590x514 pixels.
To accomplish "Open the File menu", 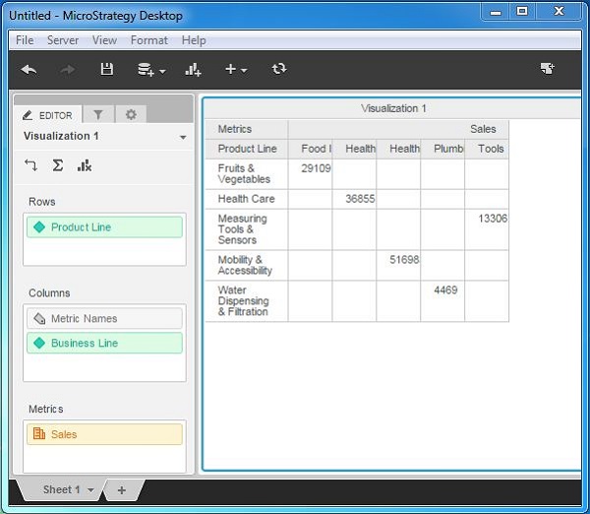I will point(25,40).
